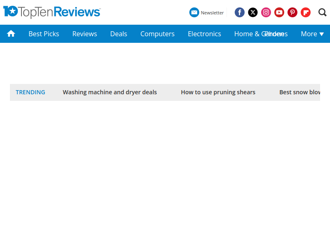Select Electronics in the navigation bar
The height and width of the screenshot is (247, 330).
204,34
